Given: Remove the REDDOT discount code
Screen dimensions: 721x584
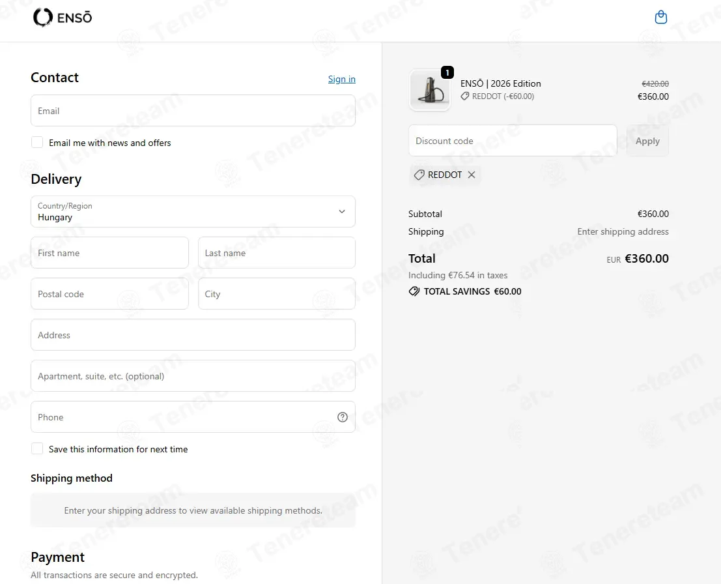Looking at the screenshot, I should (472, 175).
